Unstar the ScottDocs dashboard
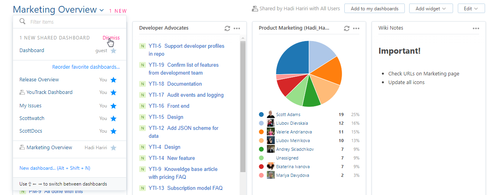The width and height of the screenshot is (491, 195). click(113, 131)
